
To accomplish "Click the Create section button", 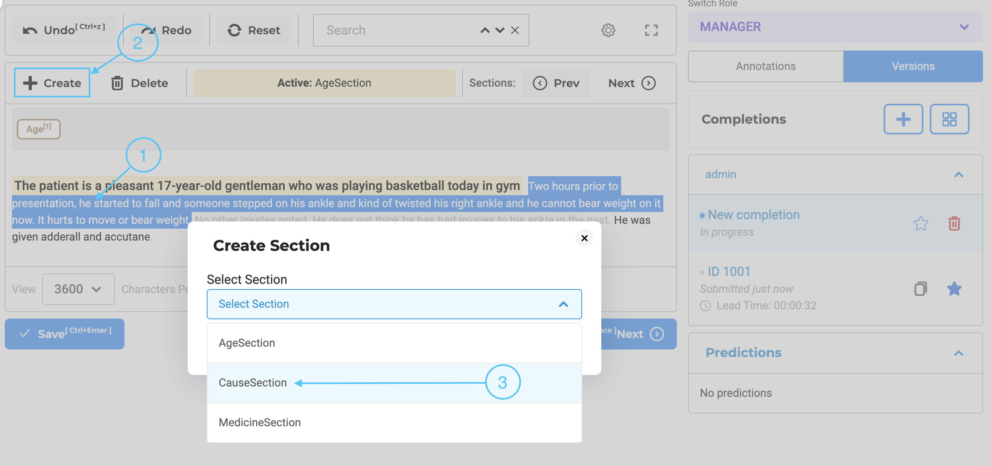I will tap(52, 83).
